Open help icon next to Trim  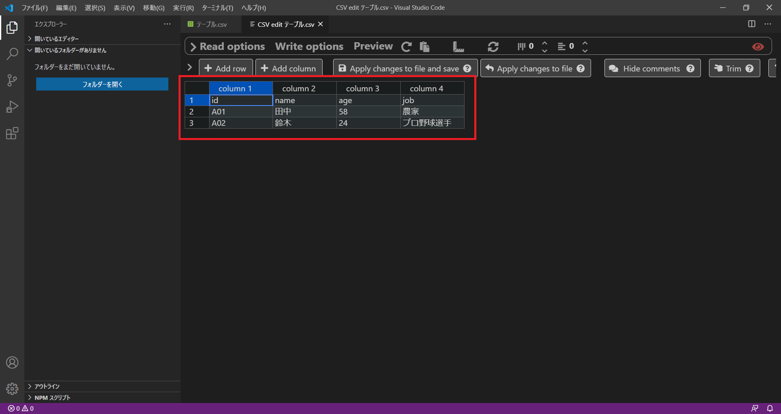750,69
